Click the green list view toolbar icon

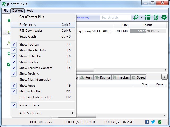[x=148, y=17]
